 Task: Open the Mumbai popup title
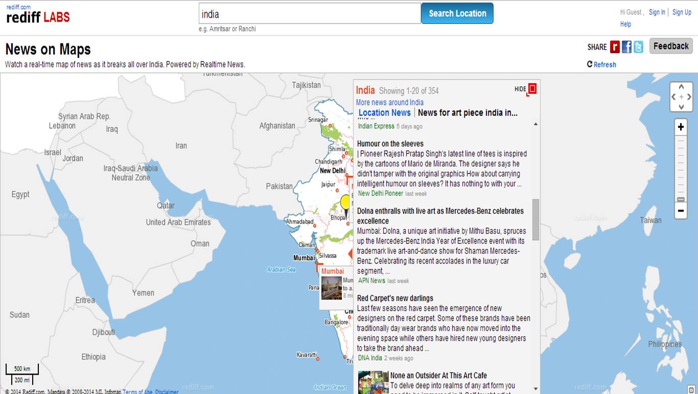(x=333, y=271)
